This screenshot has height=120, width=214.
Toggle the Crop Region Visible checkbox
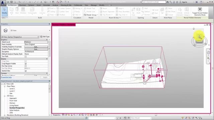(x=26, y=64)
